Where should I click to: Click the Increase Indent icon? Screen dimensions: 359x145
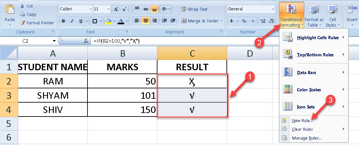(173, 21)
